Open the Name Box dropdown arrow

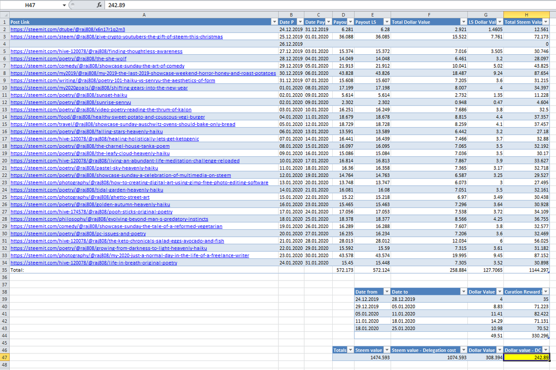[x=64, y=5]
